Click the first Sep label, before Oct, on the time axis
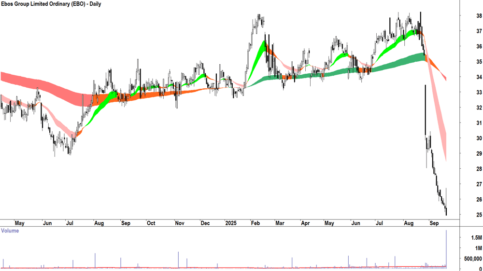The width and height of the screenshot is (483, 271). (126, 223)
